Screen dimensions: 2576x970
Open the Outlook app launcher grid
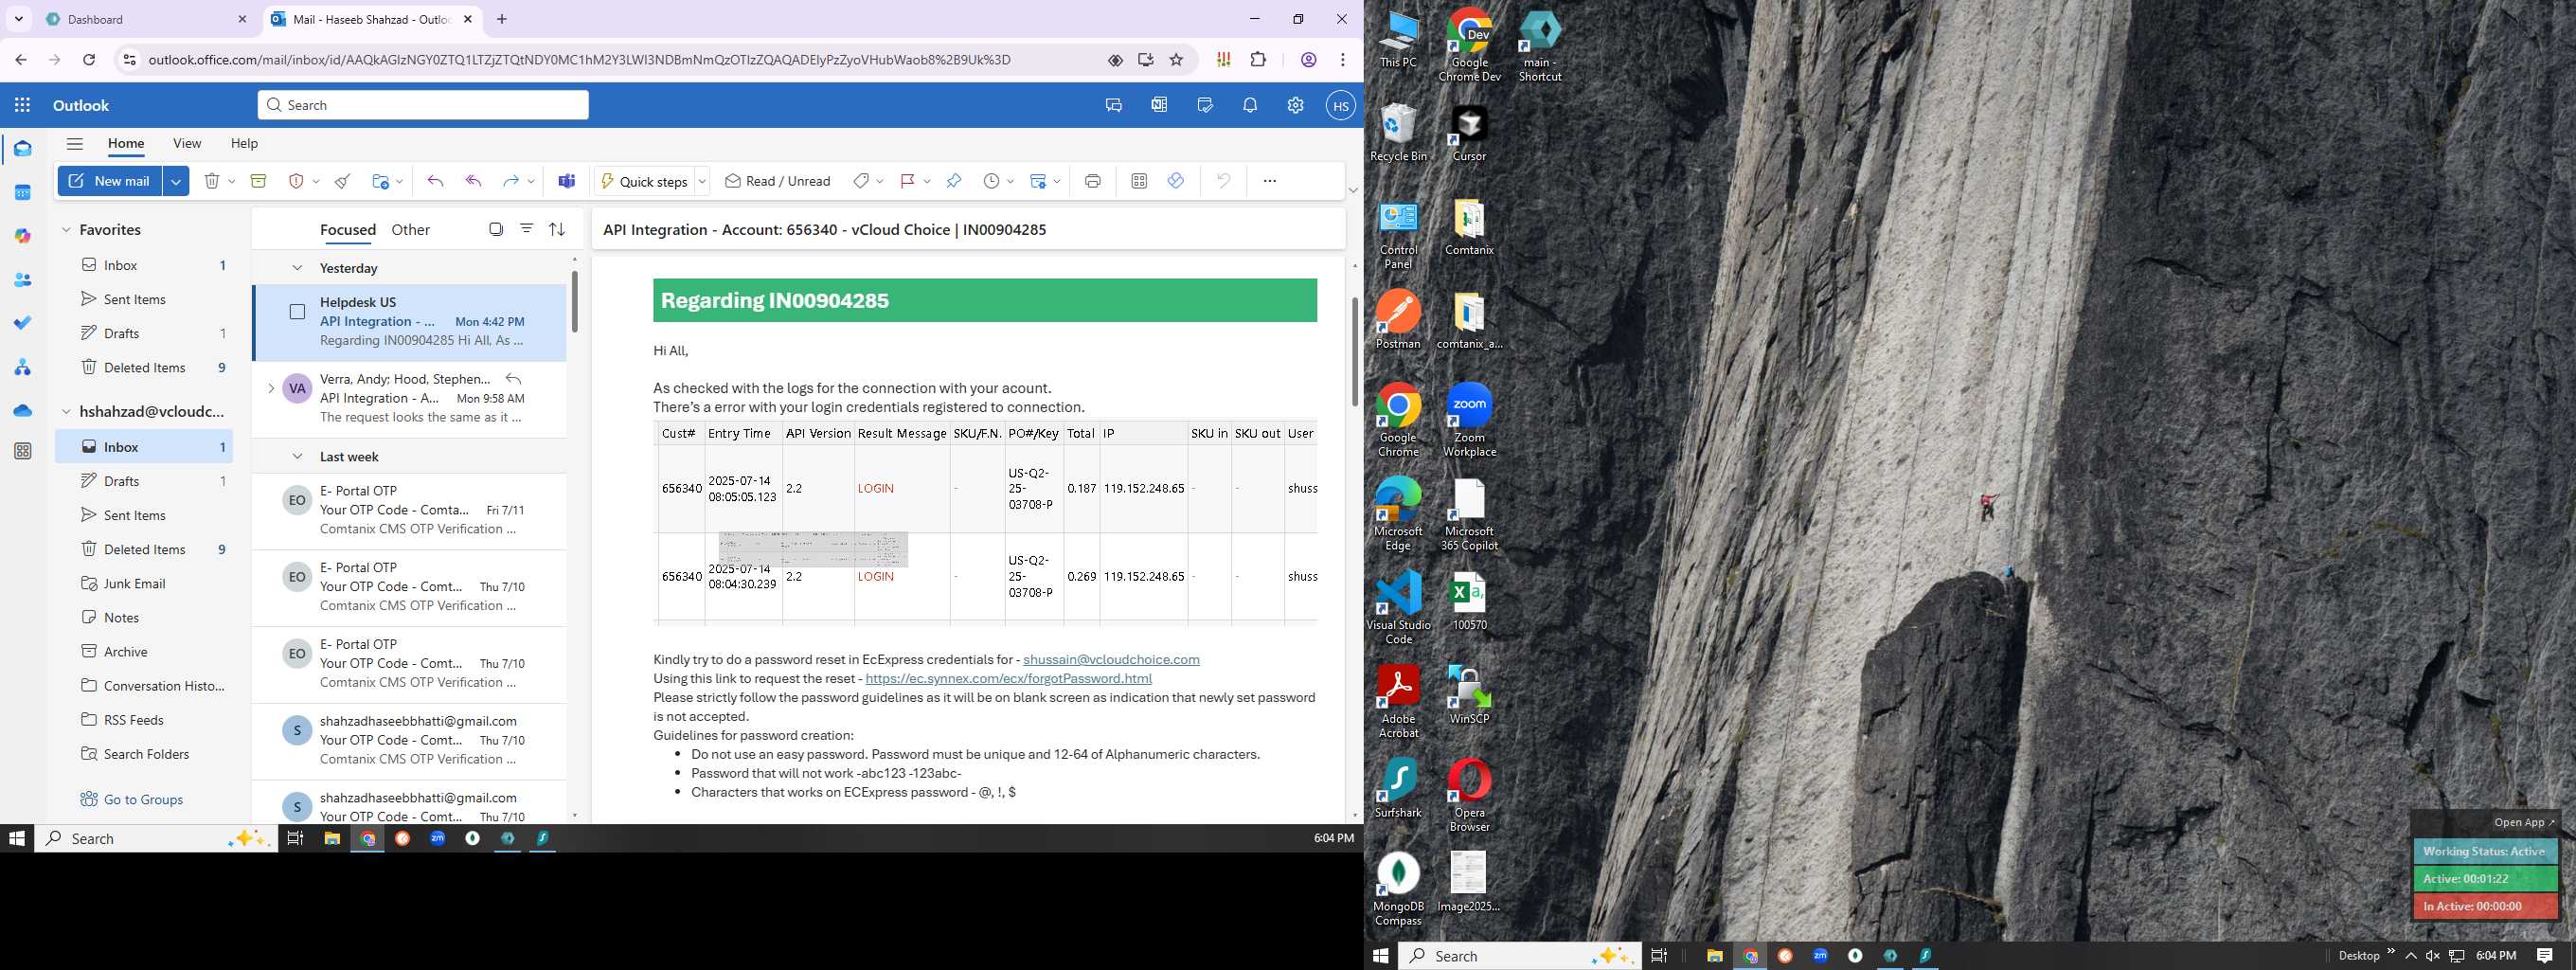23,105
